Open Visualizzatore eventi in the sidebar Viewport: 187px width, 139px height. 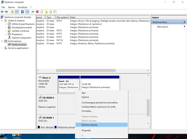(22, 28)
